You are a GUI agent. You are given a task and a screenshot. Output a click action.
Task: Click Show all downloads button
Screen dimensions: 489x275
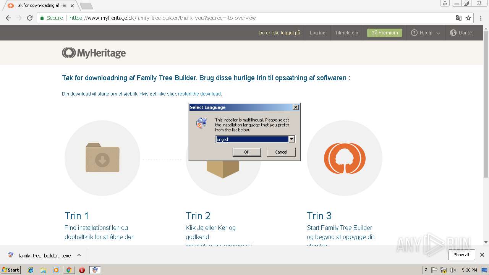click(x=461, y=255)
